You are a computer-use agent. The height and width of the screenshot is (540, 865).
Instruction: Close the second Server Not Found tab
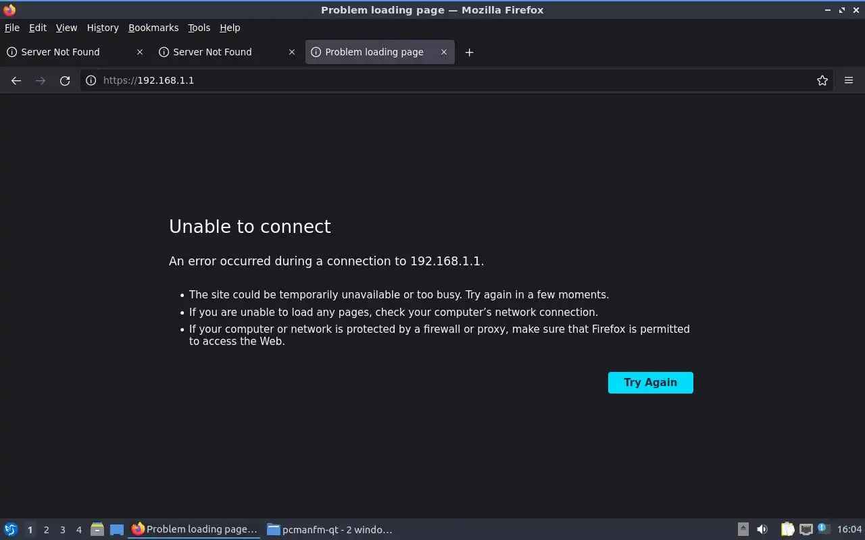[292, 52]
